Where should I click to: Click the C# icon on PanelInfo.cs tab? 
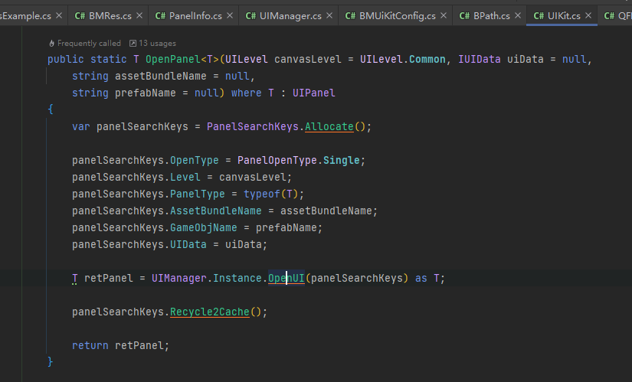tap(160, 16)
